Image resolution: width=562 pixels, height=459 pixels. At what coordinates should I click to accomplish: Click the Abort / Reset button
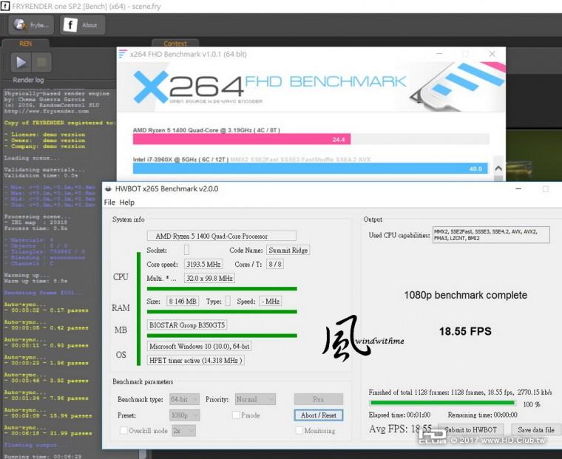tap(318, 415)
